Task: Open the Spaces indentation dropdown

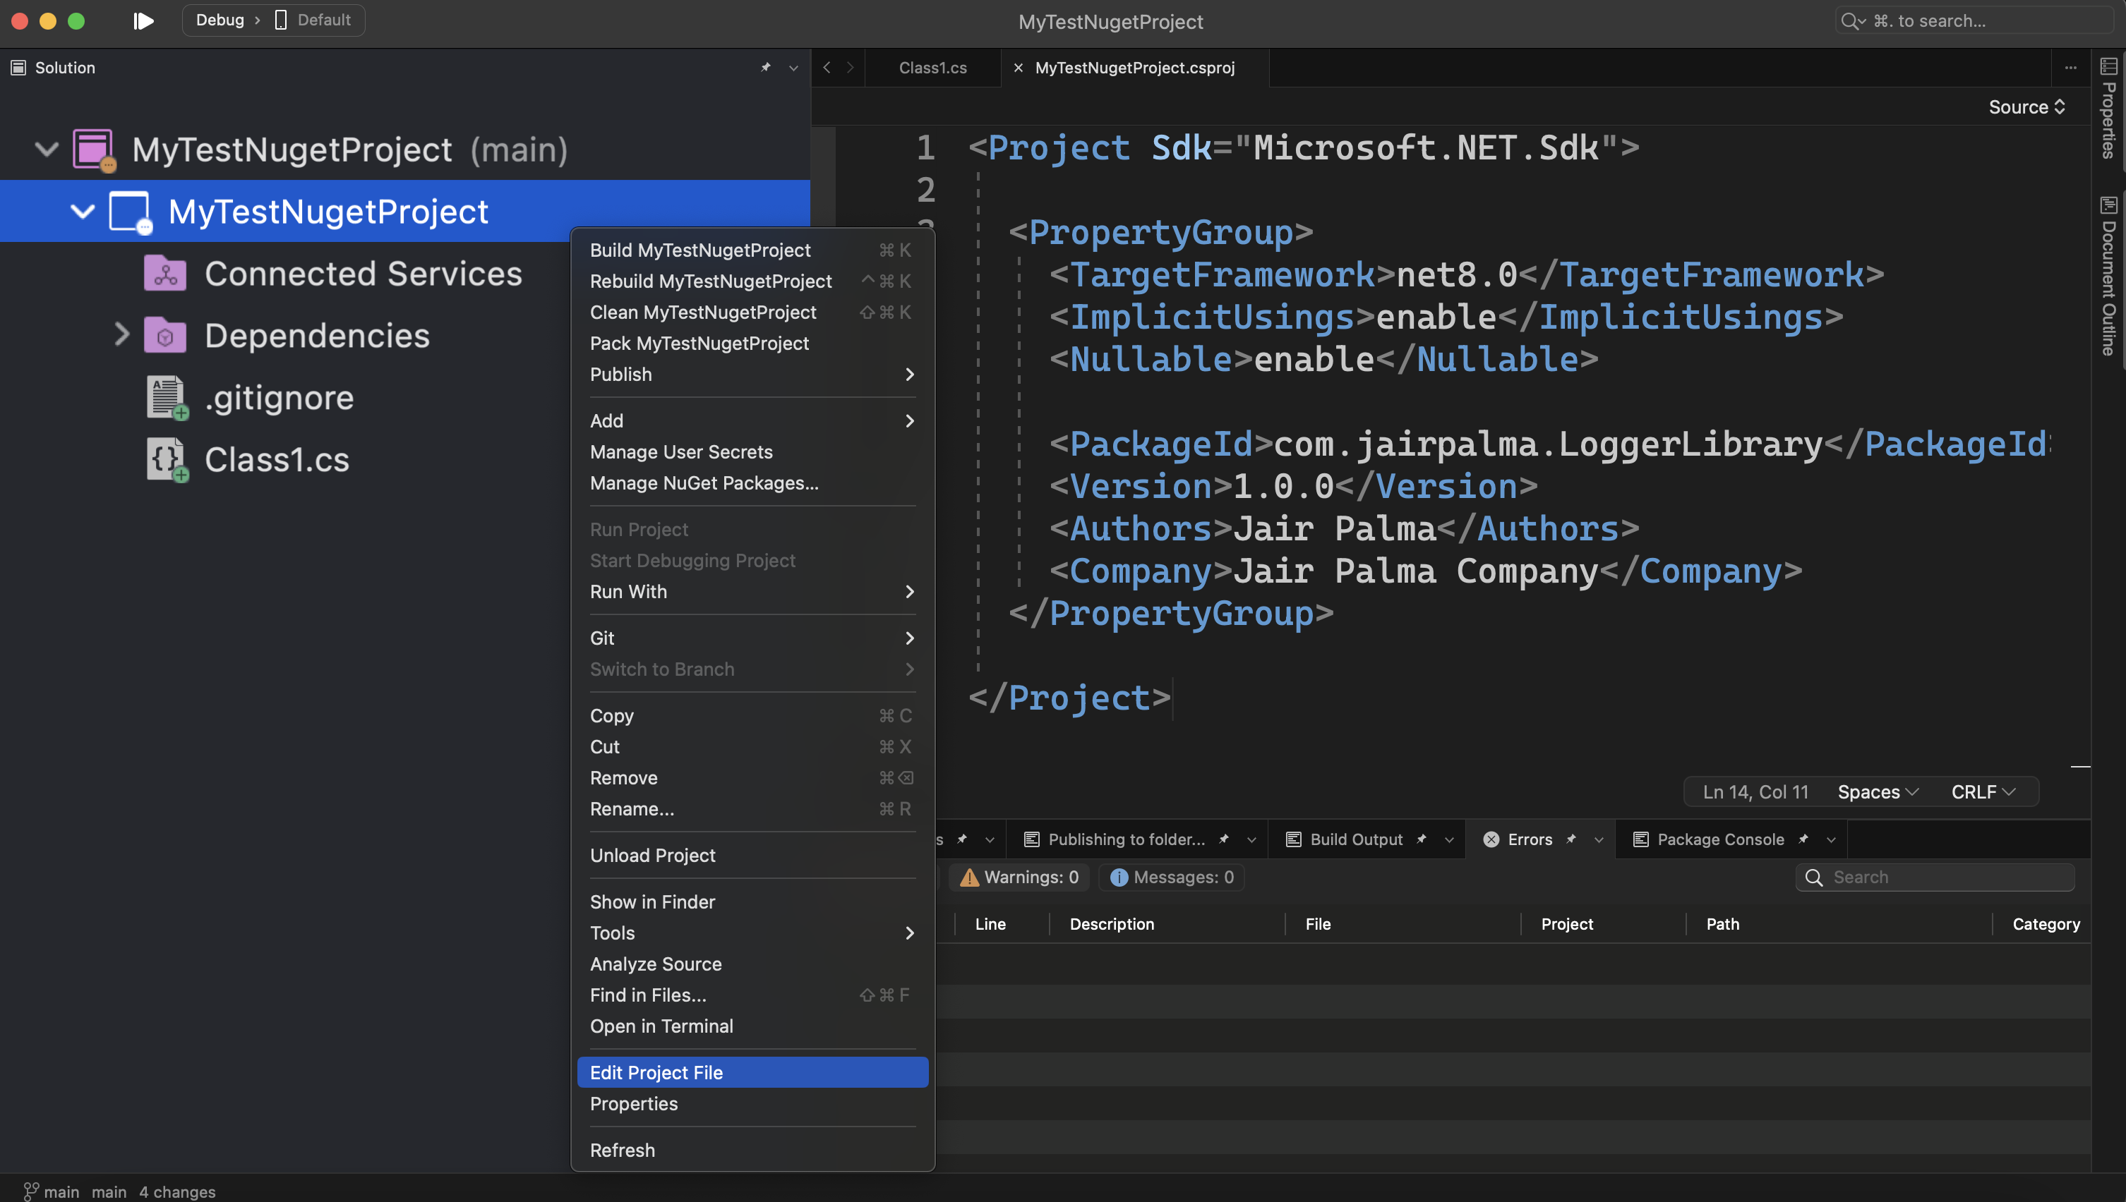Action: (1878, 791)
